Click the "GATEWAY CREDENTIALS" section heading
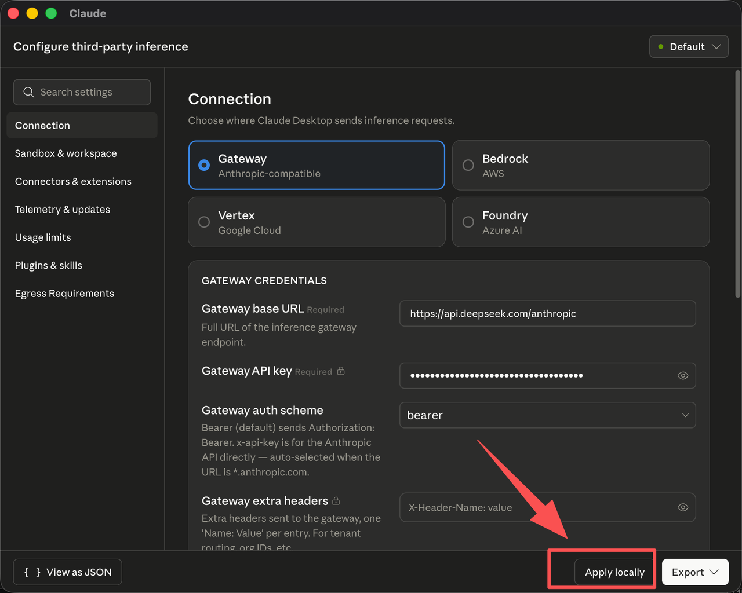This screenshot has width=742, height=593. tap(264, 280)
